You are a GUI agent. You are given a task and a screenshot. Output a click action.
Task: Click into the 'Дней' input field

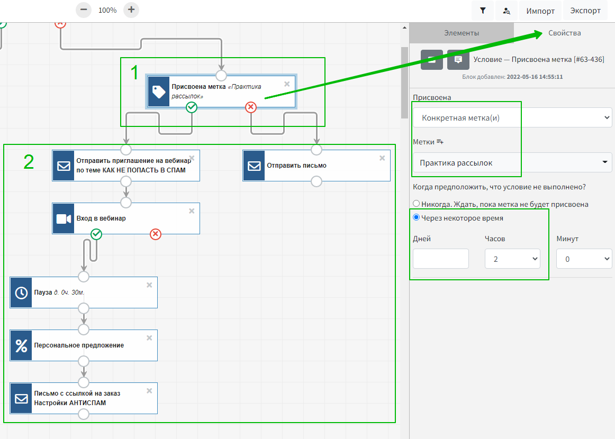click(x=440, y=259)
